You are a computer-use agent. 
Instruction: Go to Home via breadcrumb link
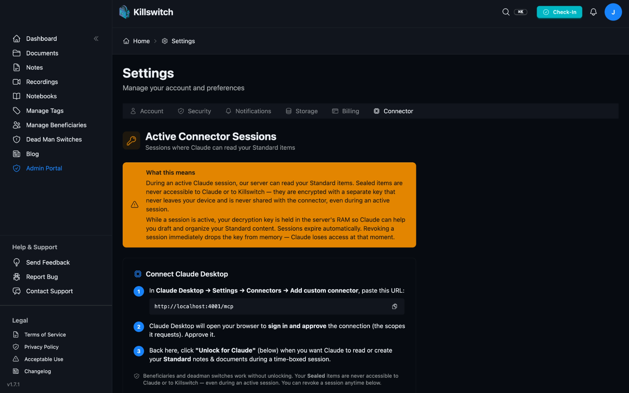pyautogui.click(x=141, y=41)
